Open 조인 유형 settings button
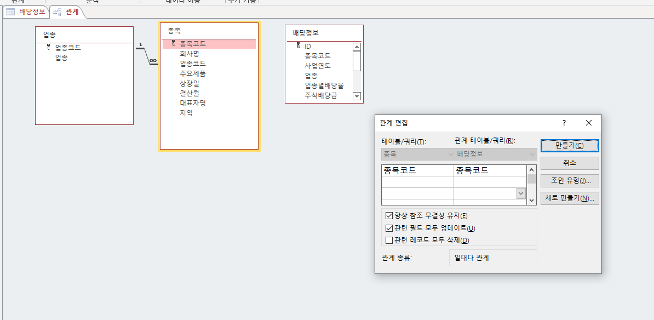The width and height of the screenshot is (654, 320). point(569,181)
